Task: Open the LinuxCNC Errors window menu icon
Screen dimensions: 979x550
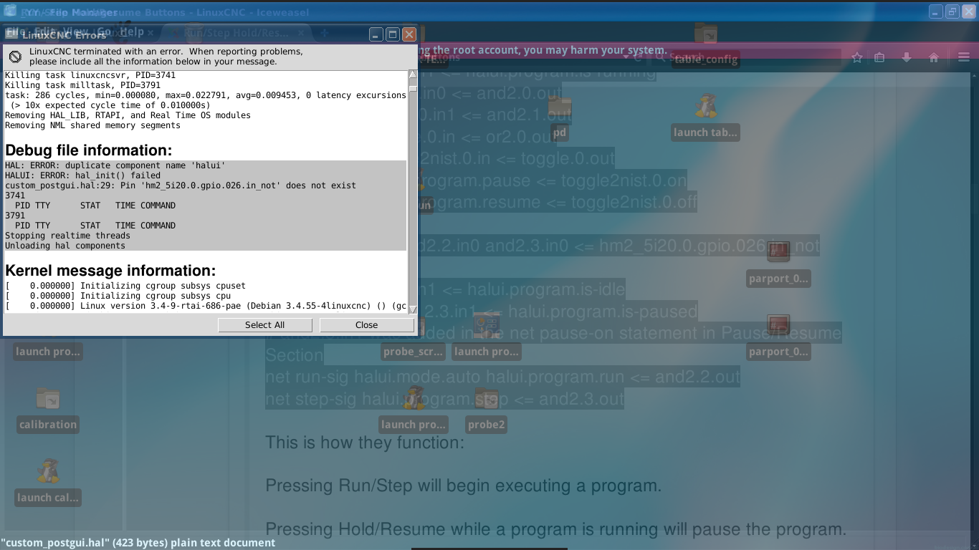Action: click(12, 34)
